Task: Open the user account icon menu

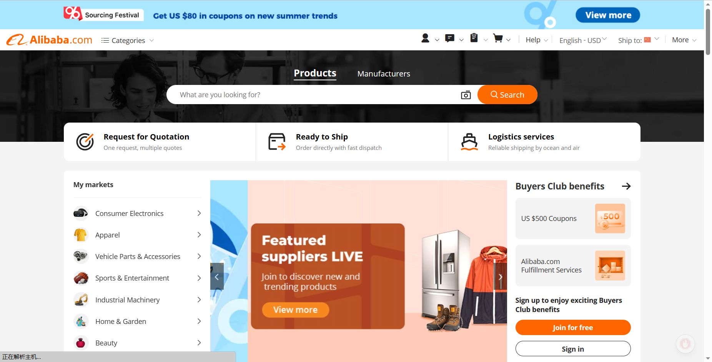Action: pos(425,38)
